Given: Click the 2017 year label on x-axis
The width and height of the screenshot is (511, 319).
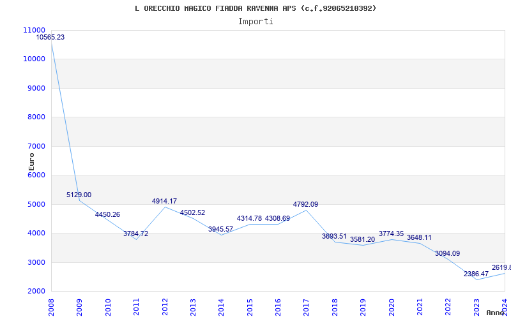Looking at the screenshot, I should coord(307,307).
